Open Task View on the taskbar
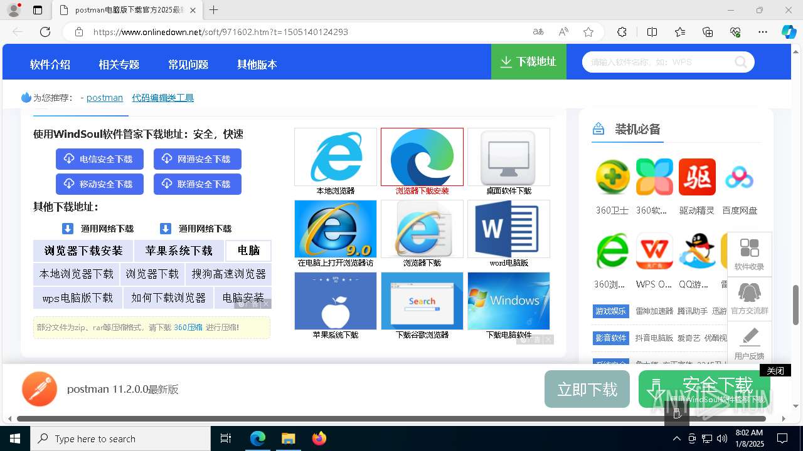The image size is (803, 451). [x=226, y=438]
